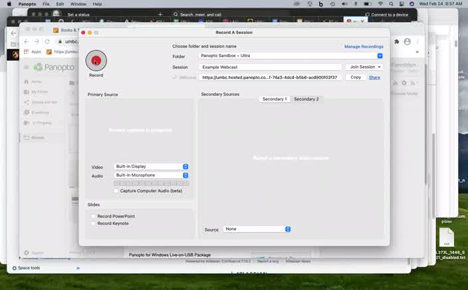Open folder settings gear in Panopto page
This screenshot has height=290, width=468.
404,83
